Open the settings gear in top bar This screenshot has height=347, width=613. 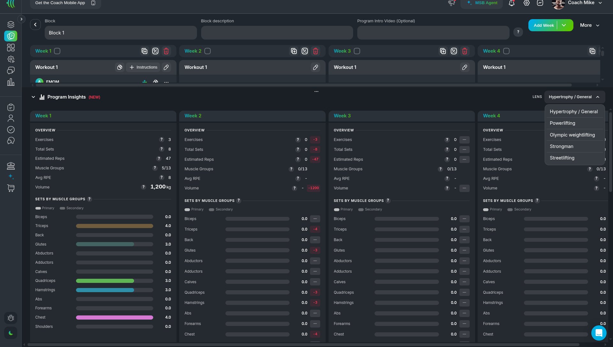[x=526, y=3]
